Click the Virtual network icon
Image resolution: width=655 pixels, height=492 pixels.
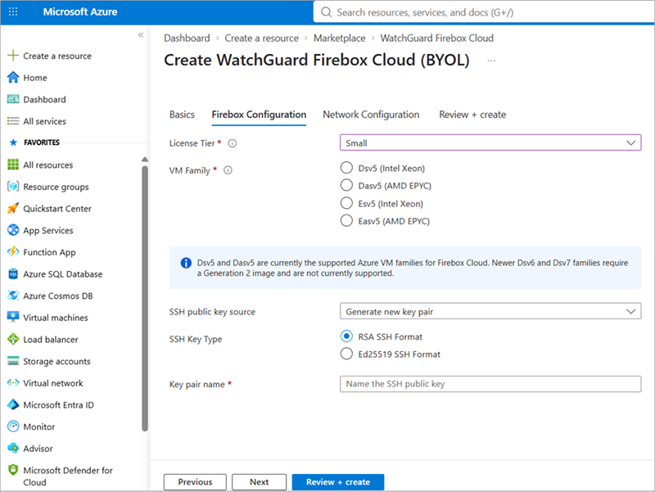pos(13,382)
